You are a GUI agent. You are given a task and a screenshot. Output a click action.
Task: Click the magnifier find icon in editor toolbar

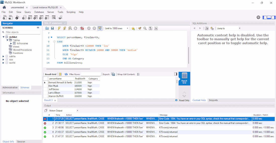coord(145,28)
